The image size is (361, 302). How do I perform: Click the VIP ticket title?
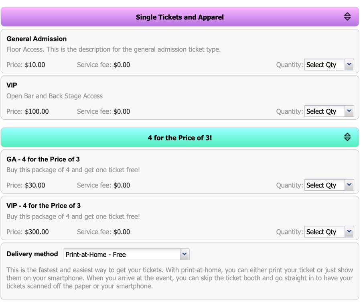click(x=12, y=85)
